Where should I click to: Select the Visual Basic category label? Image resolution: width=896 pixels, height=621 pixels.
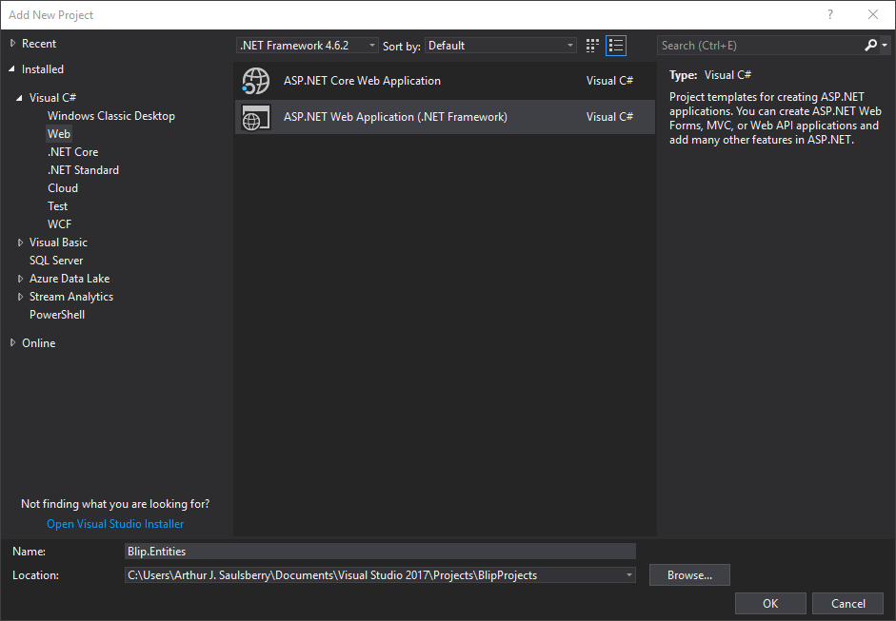point(58,243)
